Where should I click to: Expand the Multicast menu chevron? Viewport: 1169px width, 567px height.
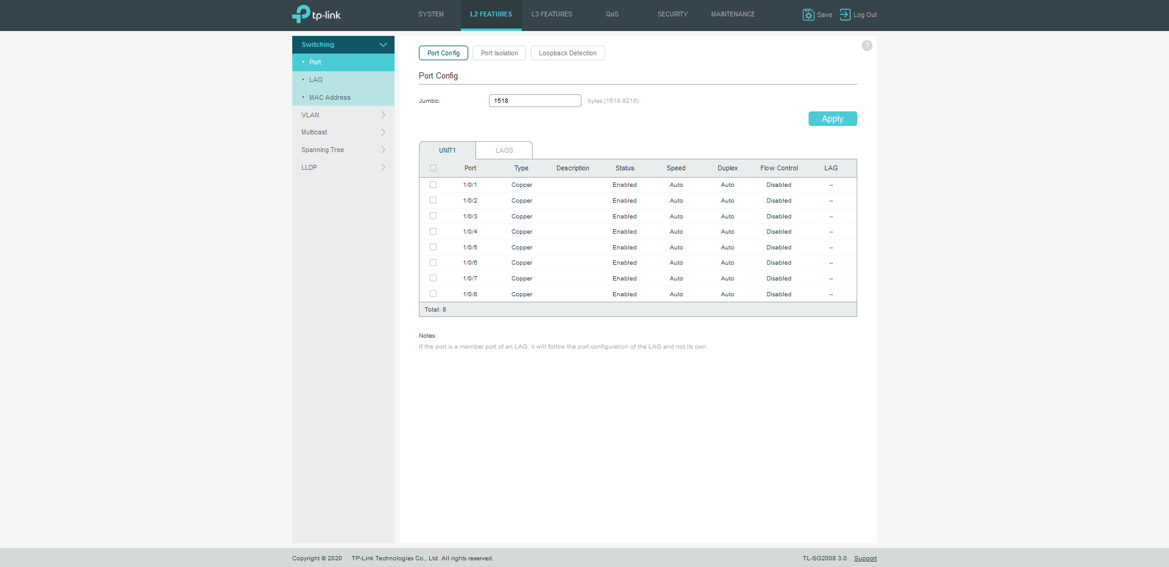click(383, 132)
